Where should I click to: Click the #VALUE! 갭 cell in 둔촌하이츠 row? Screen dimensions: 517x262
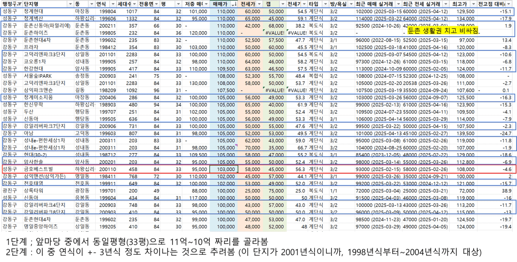point(274,33)
